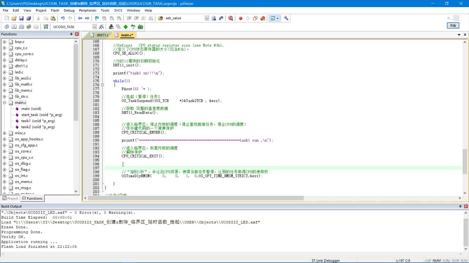Click the Rebuild all target files icon

21,27
